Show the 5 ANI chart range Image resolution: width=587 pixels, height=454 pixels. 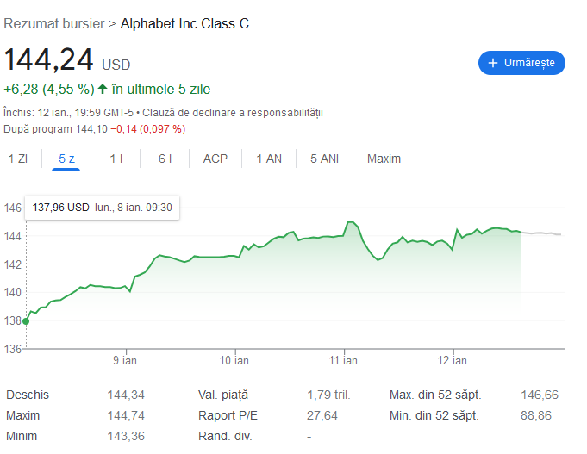coord(324,159)
